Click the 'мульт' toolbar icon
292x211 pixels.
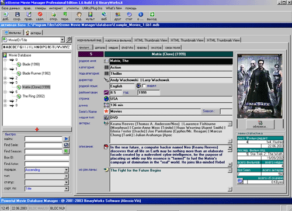click(91, 15)
